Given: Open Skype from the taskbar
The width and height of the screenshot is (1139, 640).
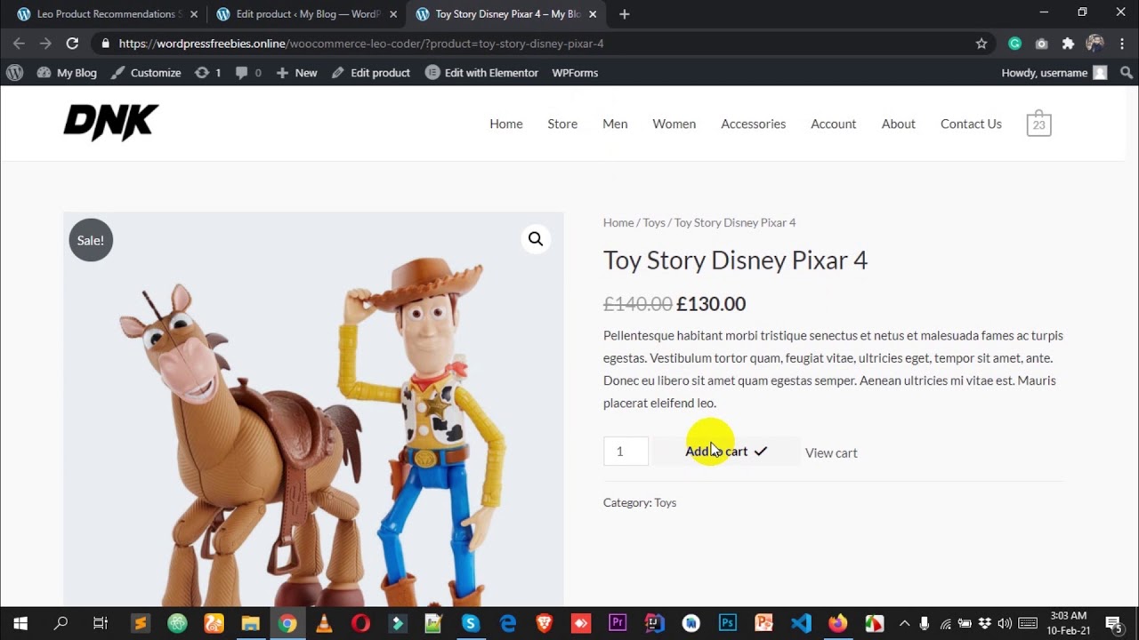Looking at the screenshot, I should 471,624.
